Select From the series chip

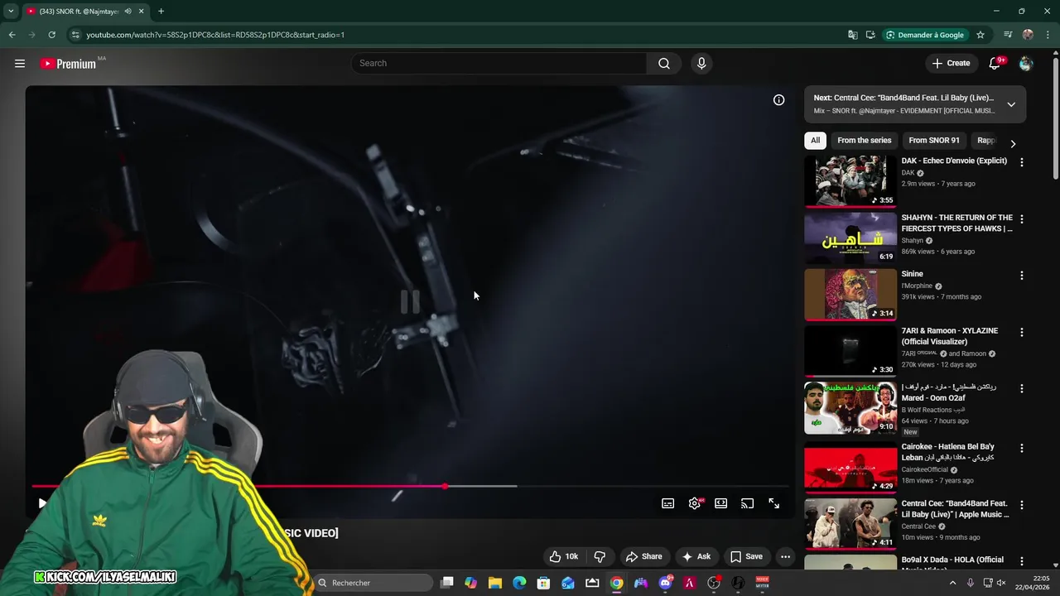864,141
